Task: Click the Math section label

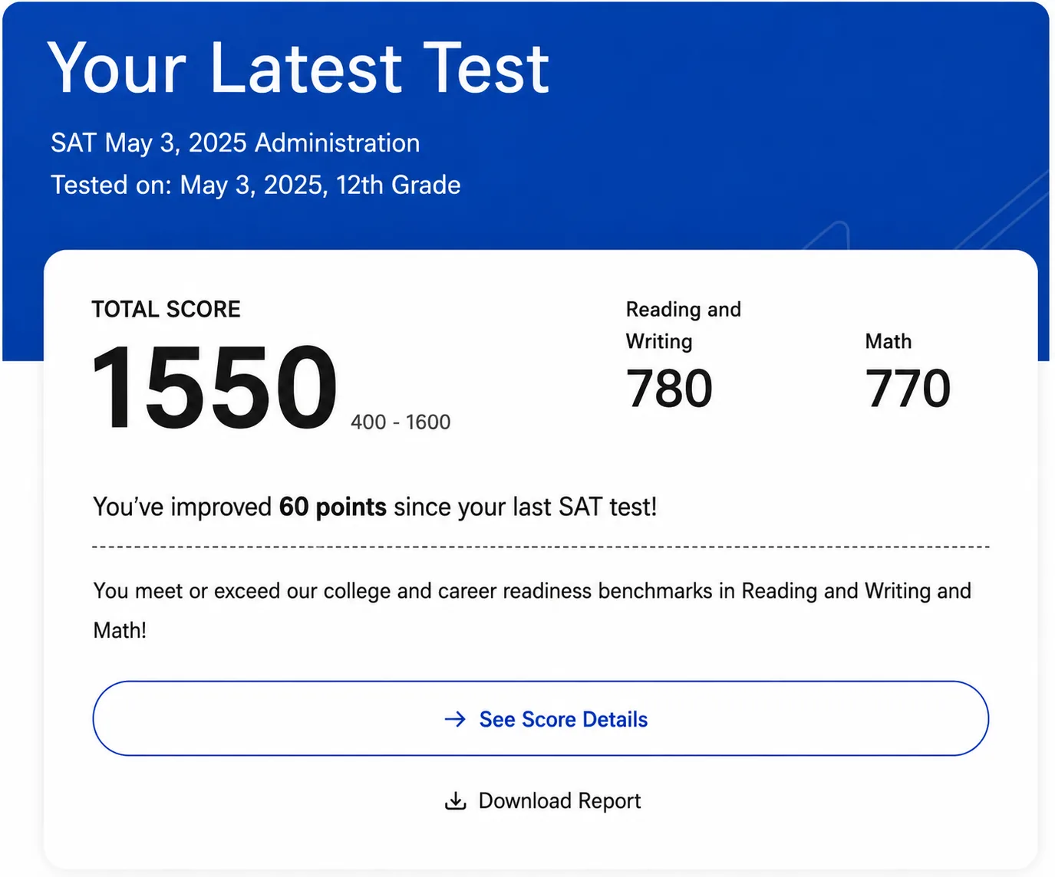Action: pos(889,341)
